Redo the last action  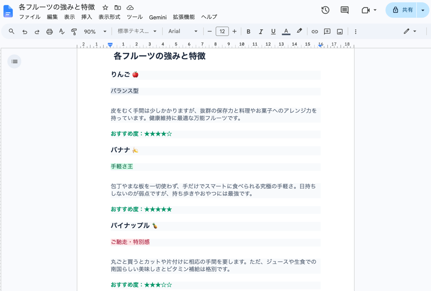37,31
